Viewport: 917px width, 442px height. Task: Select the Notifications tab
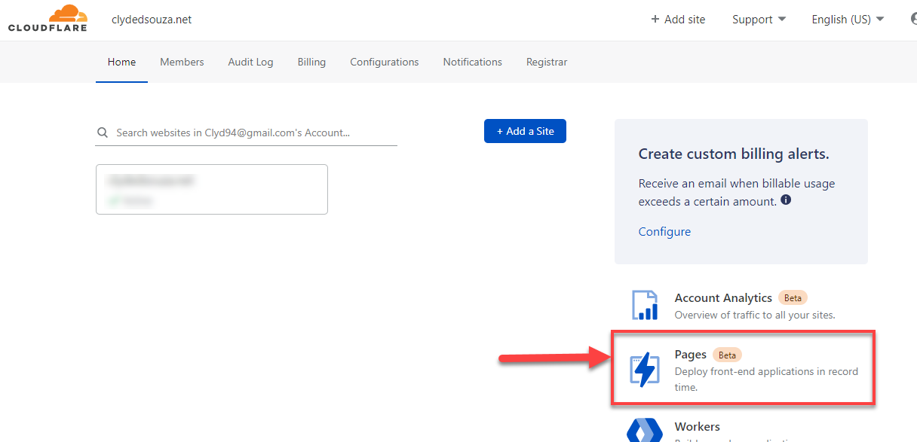coord(472,62)
